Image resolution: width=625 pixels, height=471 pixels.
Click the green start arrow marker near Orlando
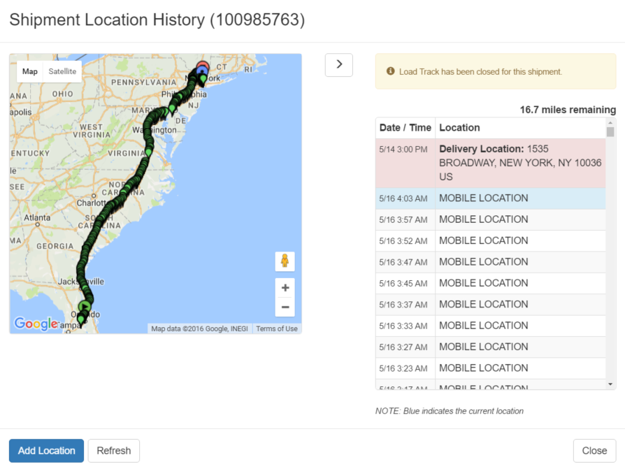84,306
